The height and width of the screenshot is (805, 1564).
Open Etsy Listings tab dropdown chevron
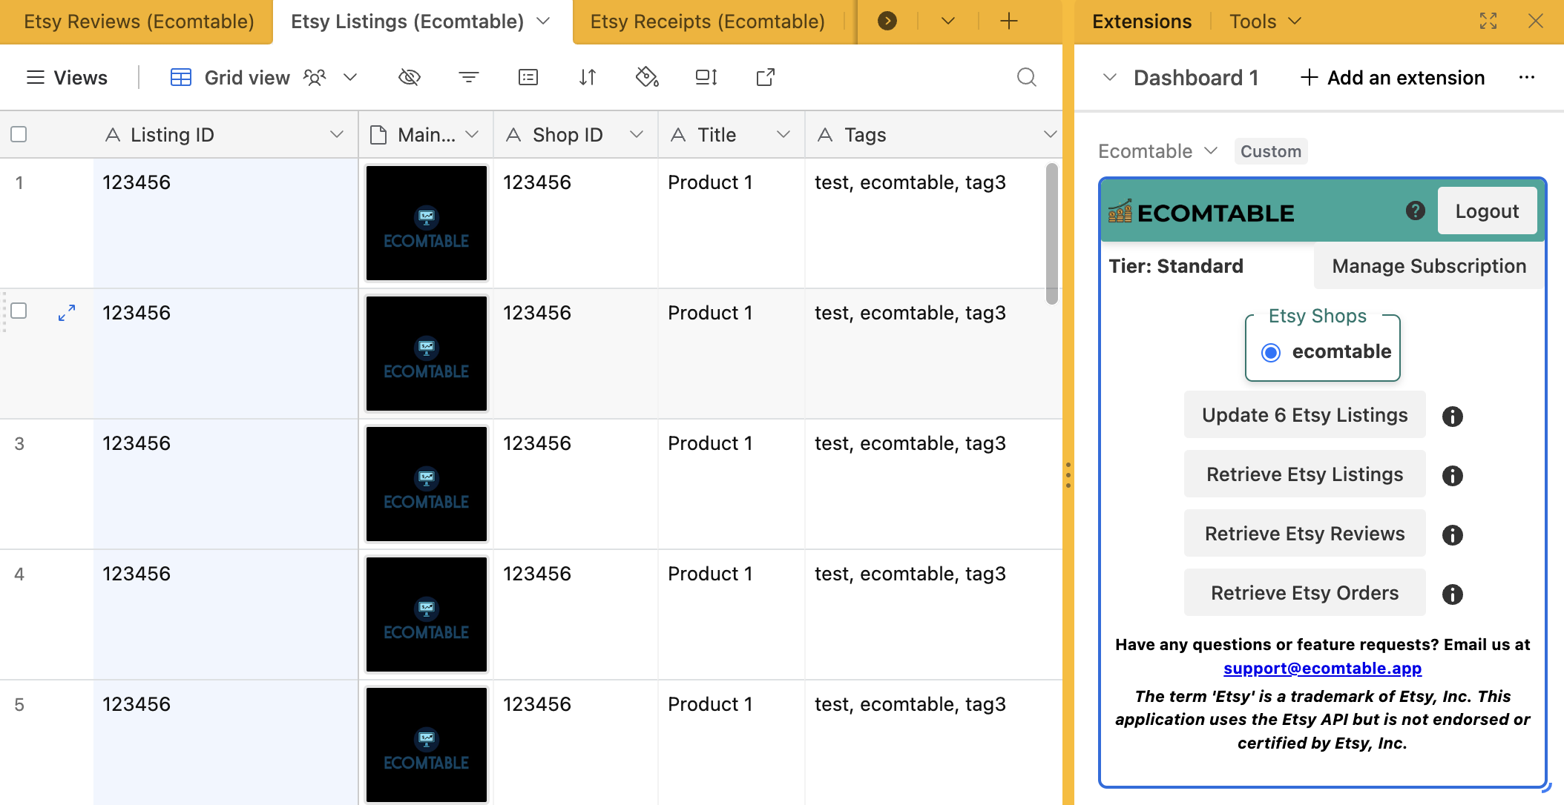[543, 21]
